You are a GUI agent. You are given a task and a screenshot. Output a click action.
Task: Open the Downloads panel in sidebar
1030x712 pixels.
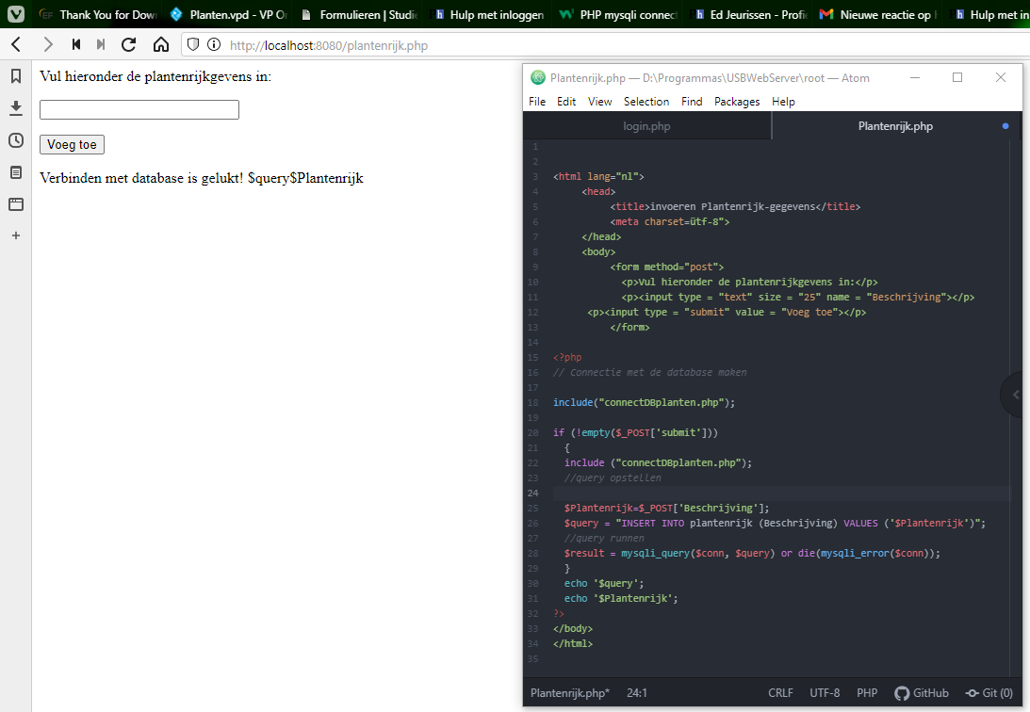tap(16, 108)
